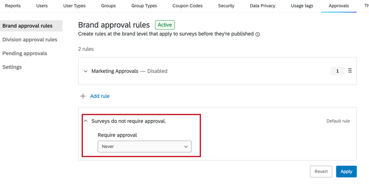The height and width of the screenshot is (184, 369).
Task: Open the Users tab
Action: tap(42, 6)
